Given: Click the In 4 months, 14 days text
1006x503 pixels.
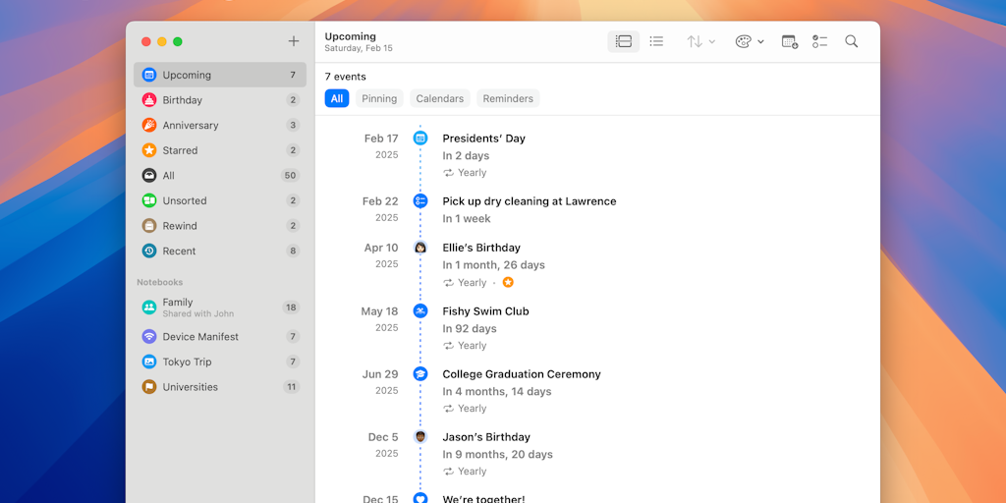Looking at the screenshot, I should (496, 391).
